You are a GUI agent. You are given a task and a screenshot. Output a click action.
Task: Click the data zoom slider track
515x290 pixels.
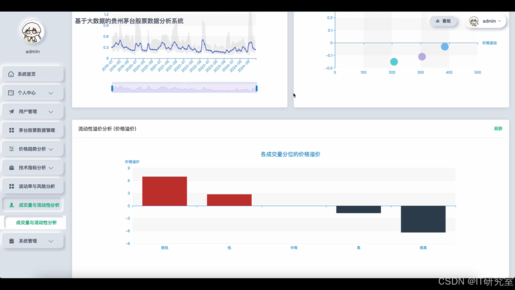tap(184, 88)
